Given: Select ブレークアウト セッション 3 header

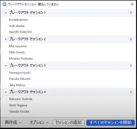Looking at the screenshot, I should tap(68, 66).
